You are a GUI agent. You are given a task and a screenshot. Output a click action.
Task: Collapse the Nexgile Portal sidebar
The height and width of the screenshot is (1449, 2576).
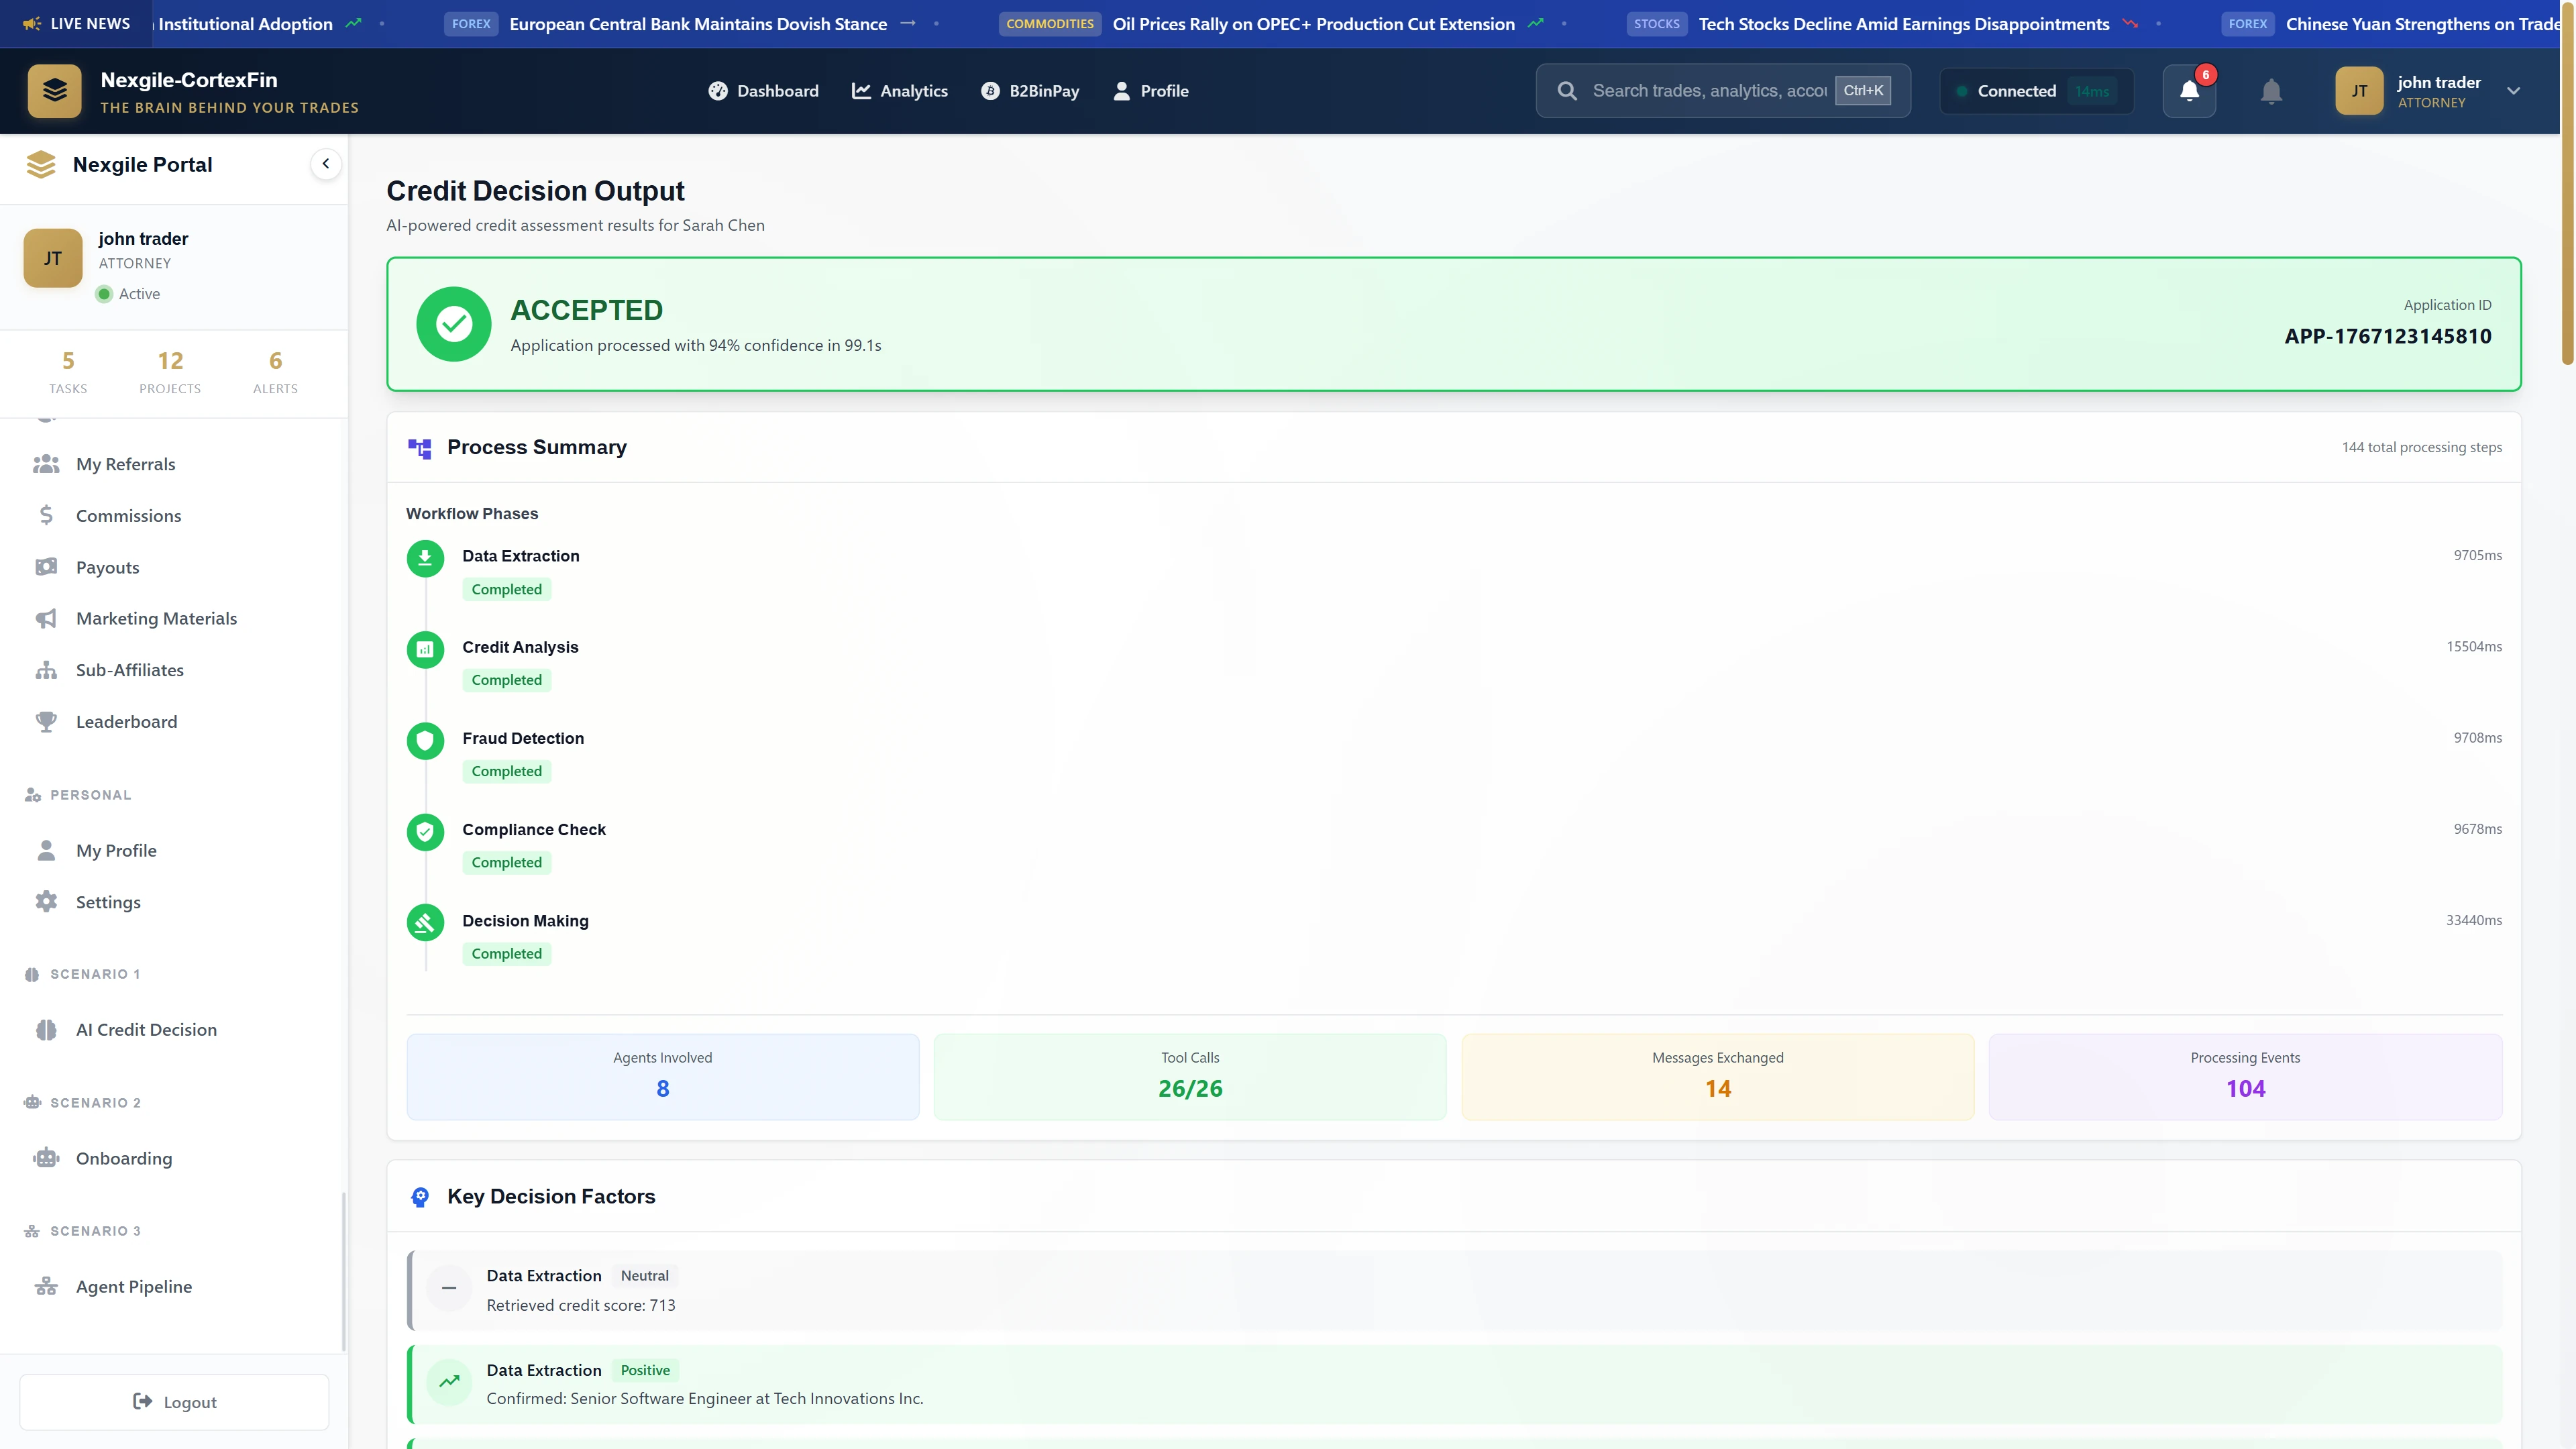click(x=325, y=164)
